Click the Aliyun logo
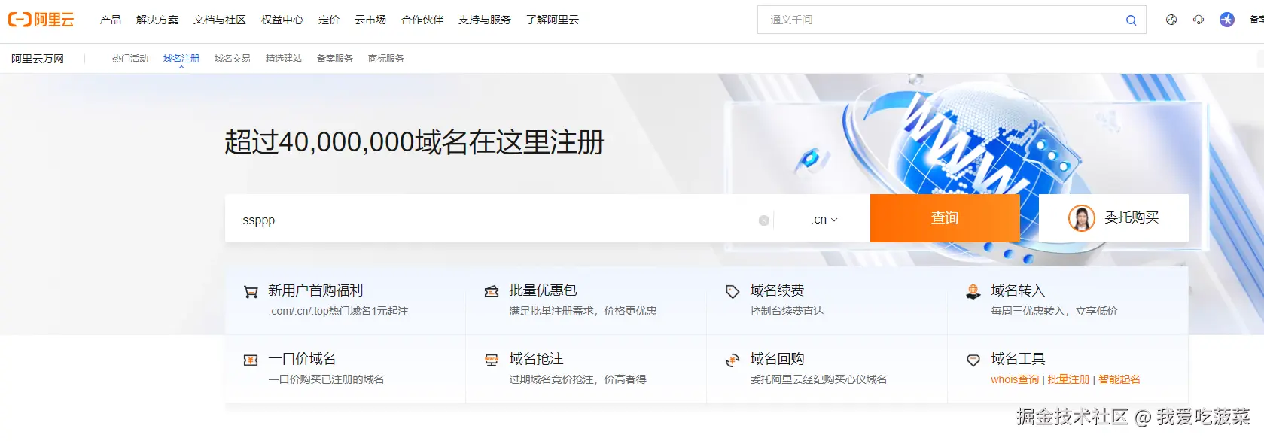This screenshot has height=441, width=1264. pos(41,20)
